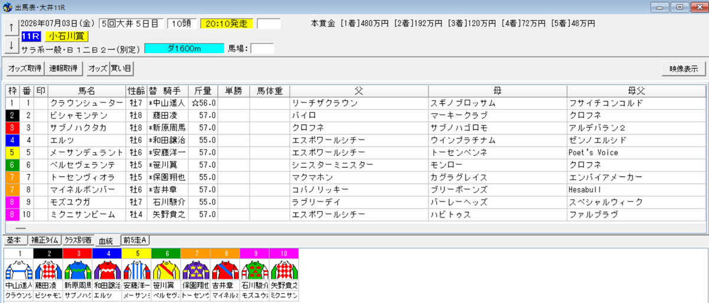The height and width of the screenshot is (303, 709).
Task: Select horse ミクニサンビーム row
Action: point(356,214)
